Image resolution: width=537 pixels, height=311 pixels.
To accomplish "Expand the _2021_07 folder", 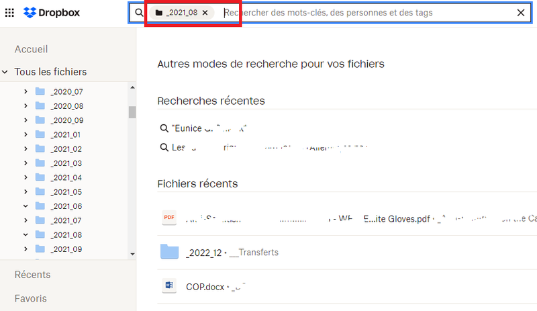I will click(x=26, y=220).
